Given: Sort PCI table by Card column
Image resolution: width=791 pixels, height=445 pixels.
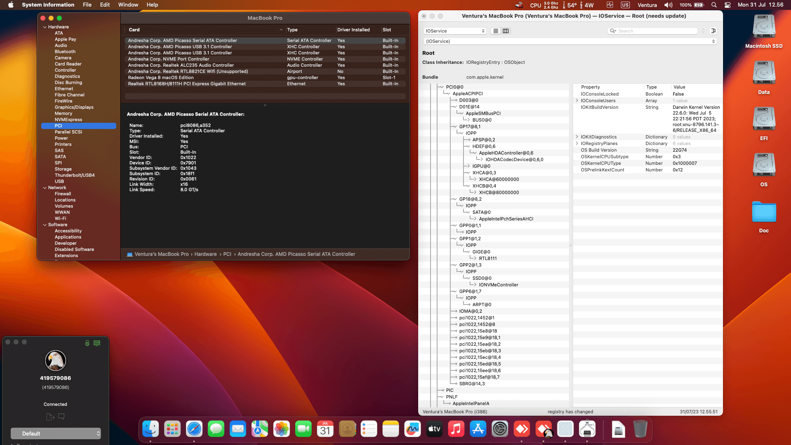Looking at the screenshot, I should [205, 30].
